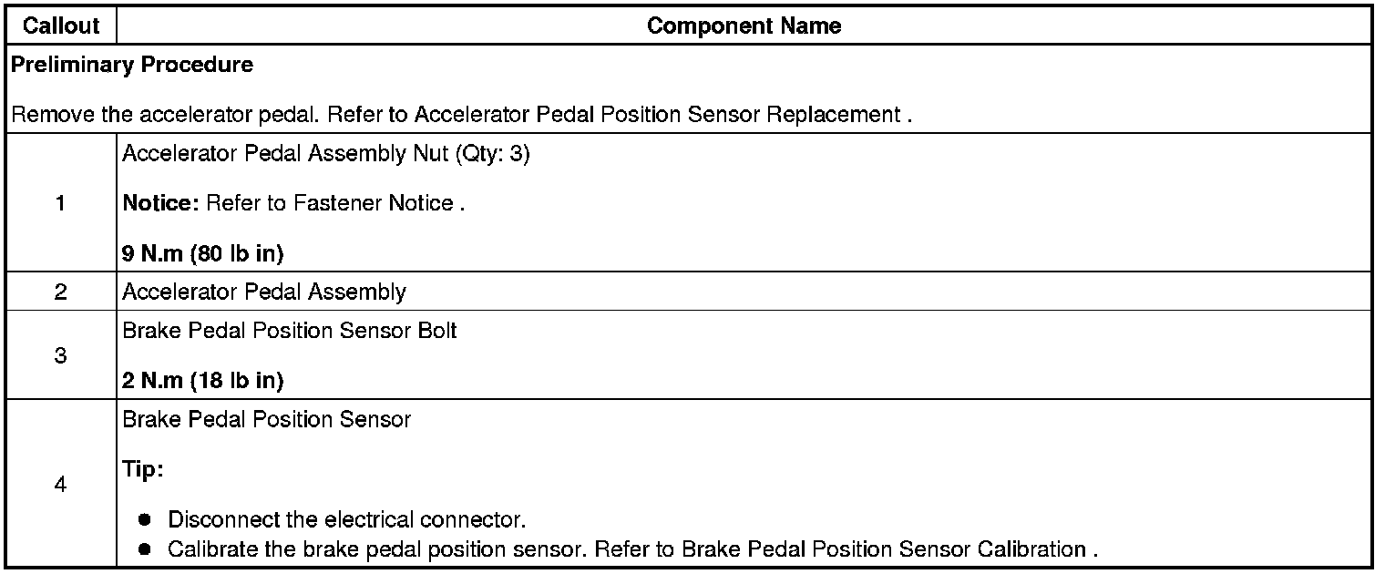Select the Preliminary Procedure heading
This screenshot has height=574, width=1385.
tap(133, 65)
